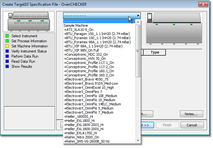Screen dimensions: 213x148
Task: Select +Conceptronic_Profile 160.1_On
Action: [x=99, y=71]
